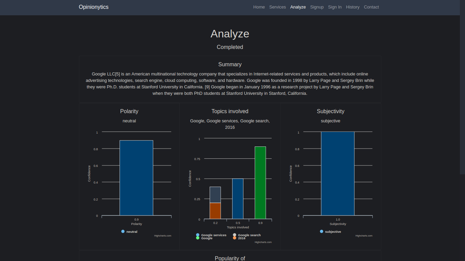
Task: Click the green Google topic bar
Action: [x=260, y=183]
